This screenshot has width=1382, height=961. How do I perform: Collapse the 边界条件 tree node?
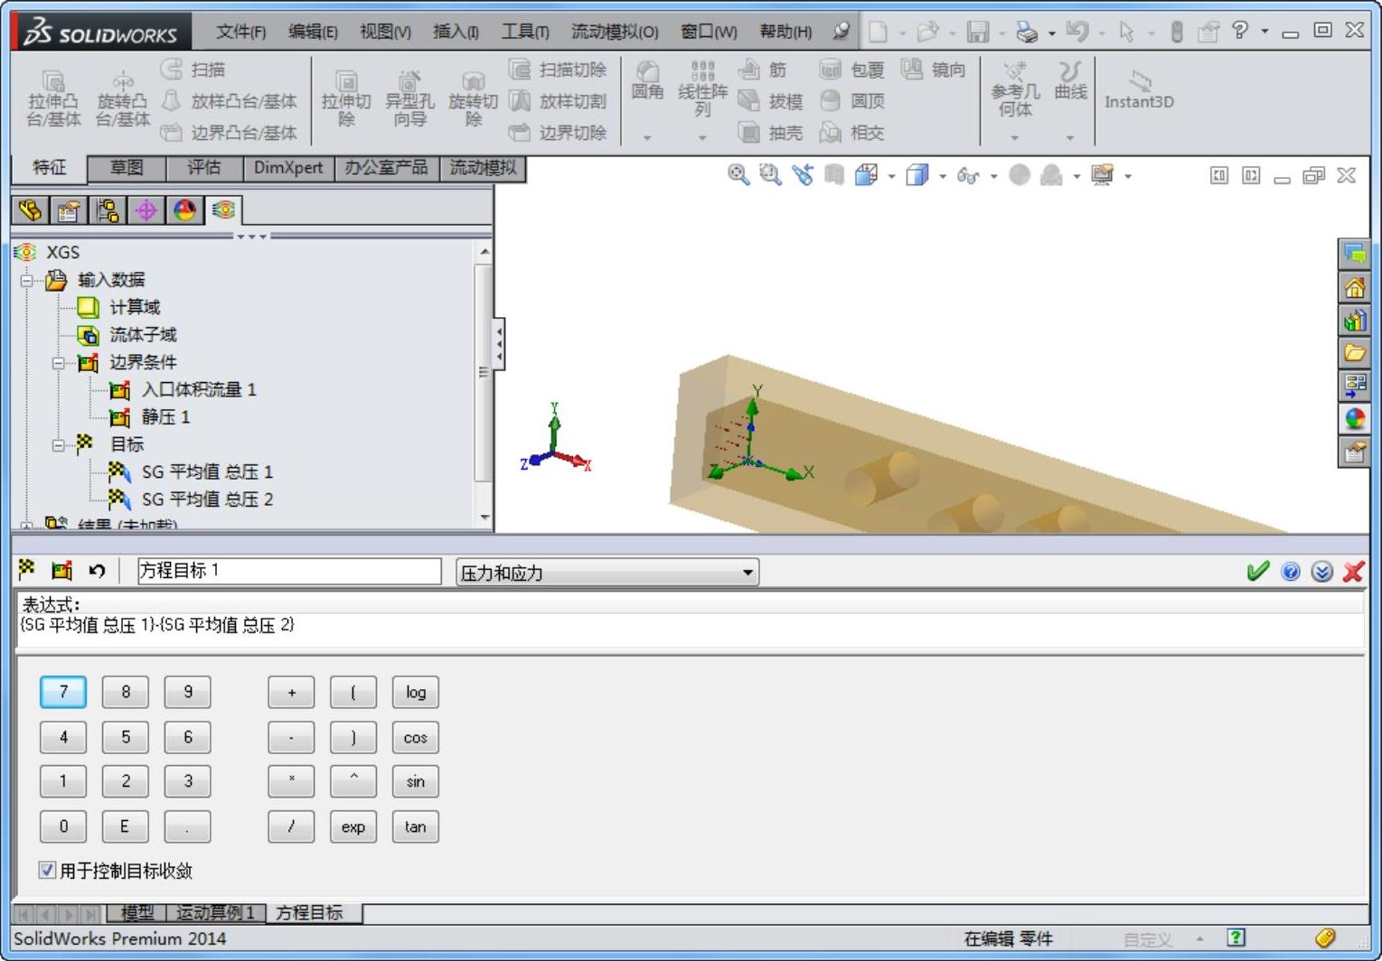59,363
